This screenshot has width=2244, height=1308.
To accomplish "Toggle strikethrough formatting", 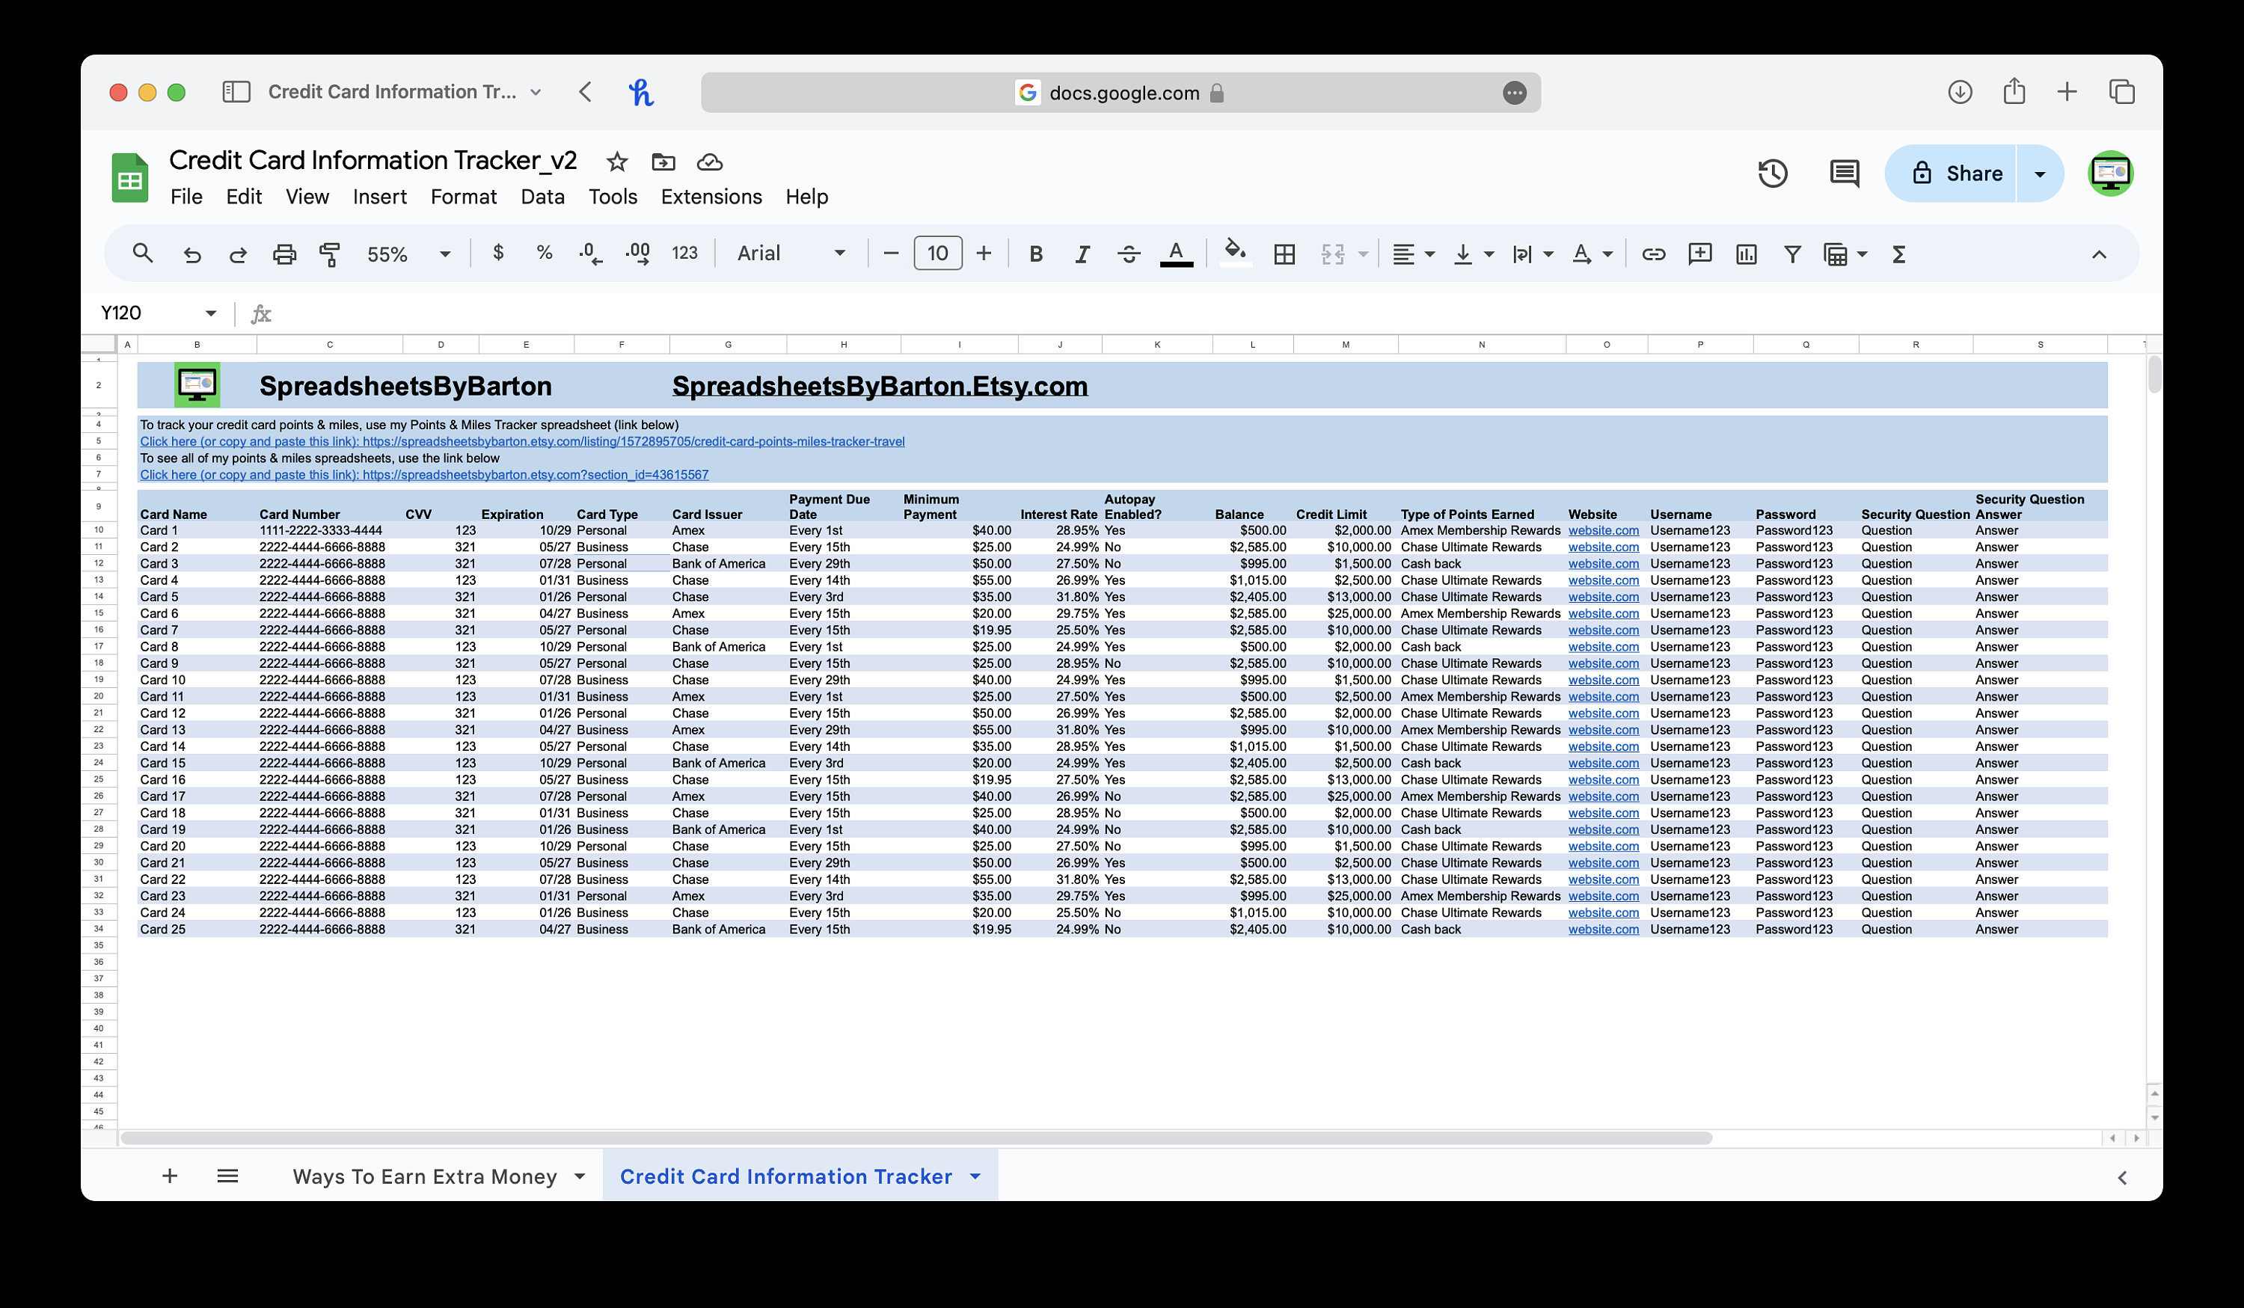I will pyautogui.click(x=1128, y=254).
